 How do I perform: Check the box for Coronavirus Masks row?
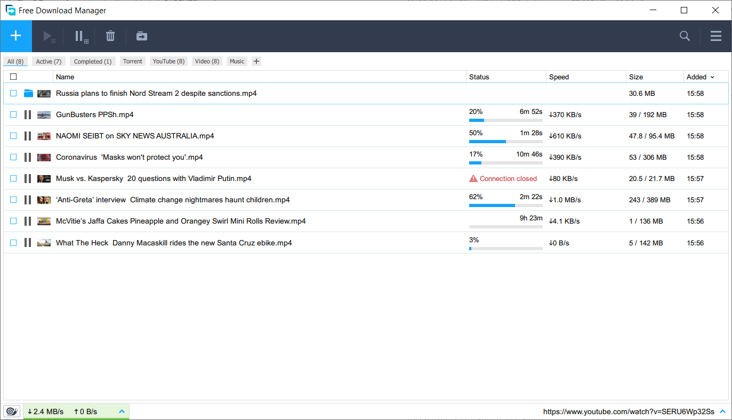pos(13,157)
